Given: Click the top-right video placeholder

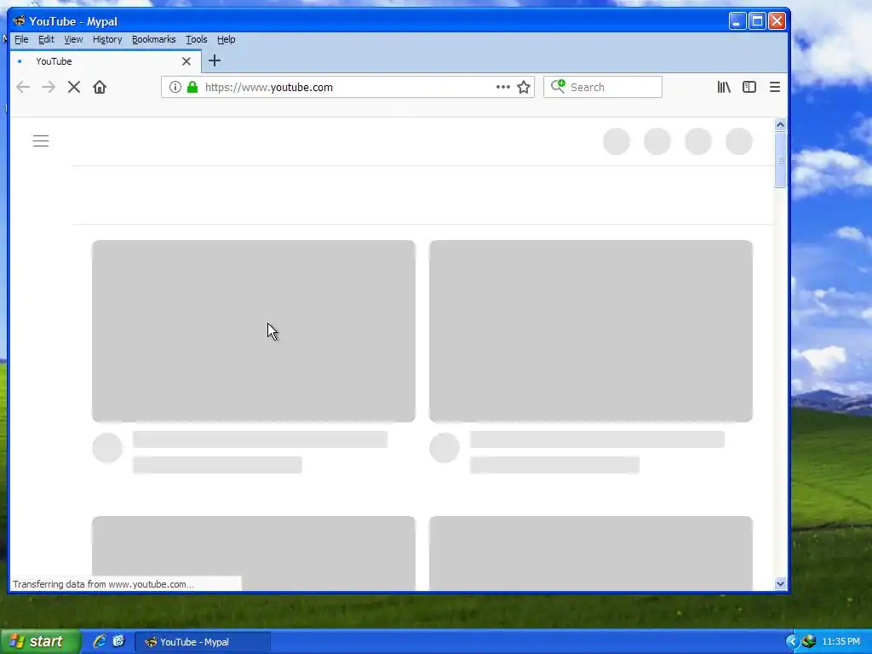Looking at the screenshot, I should click(x=591, y=331).
